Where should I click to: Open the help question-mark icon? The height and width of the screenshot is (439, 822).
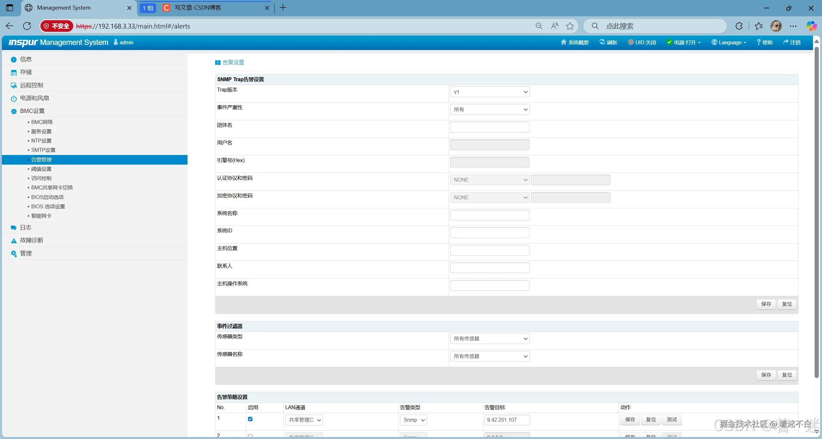pos(759,42)
